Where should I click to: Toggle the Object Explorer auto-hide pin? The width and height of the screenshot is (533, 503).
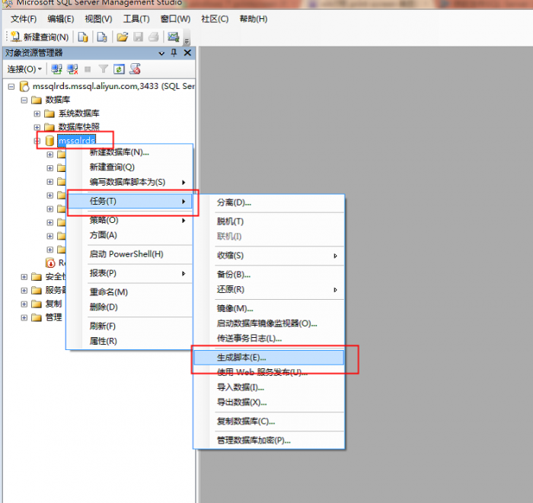coord(174,53)
